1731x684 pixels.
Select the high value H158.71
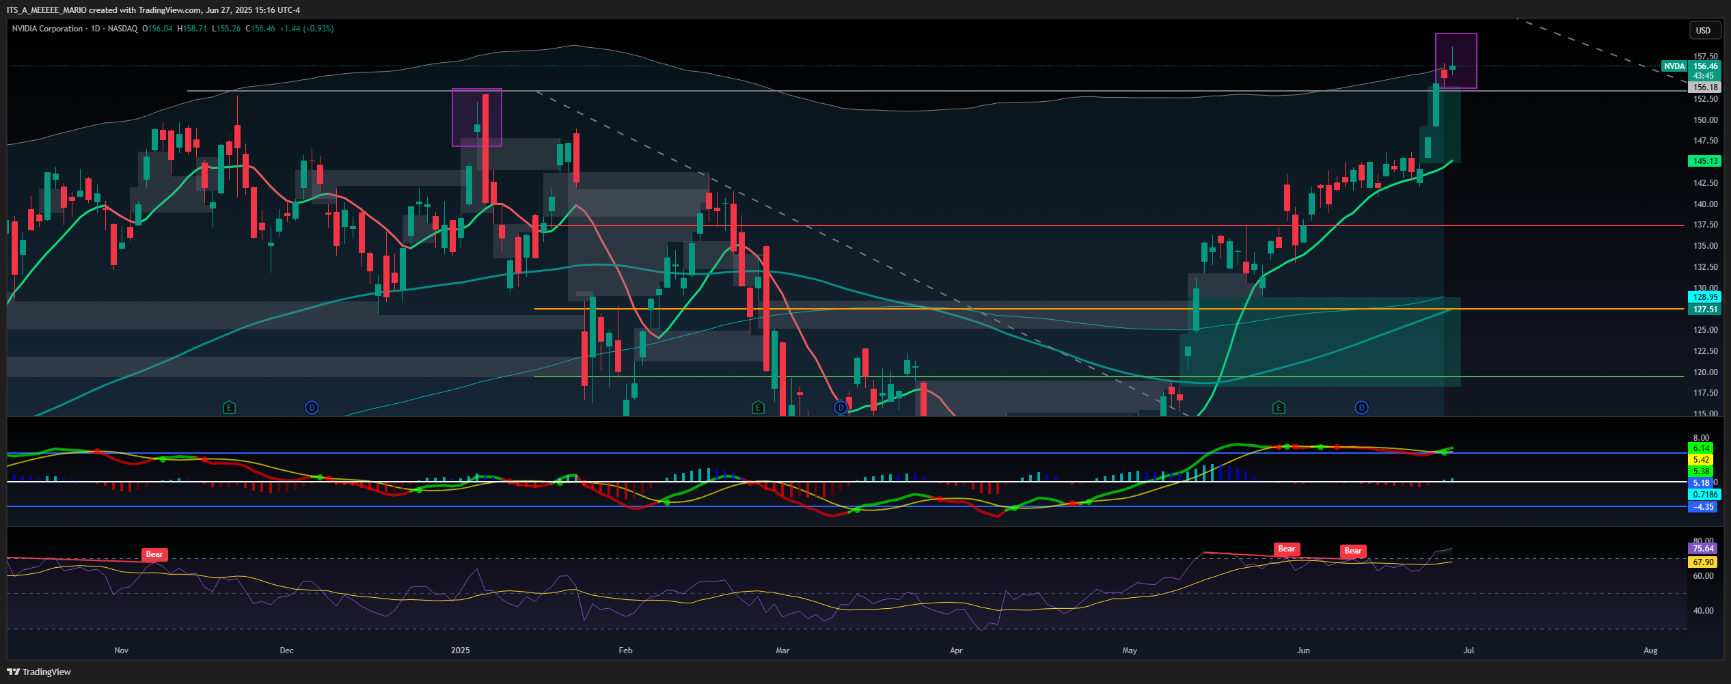click(192, 29)
